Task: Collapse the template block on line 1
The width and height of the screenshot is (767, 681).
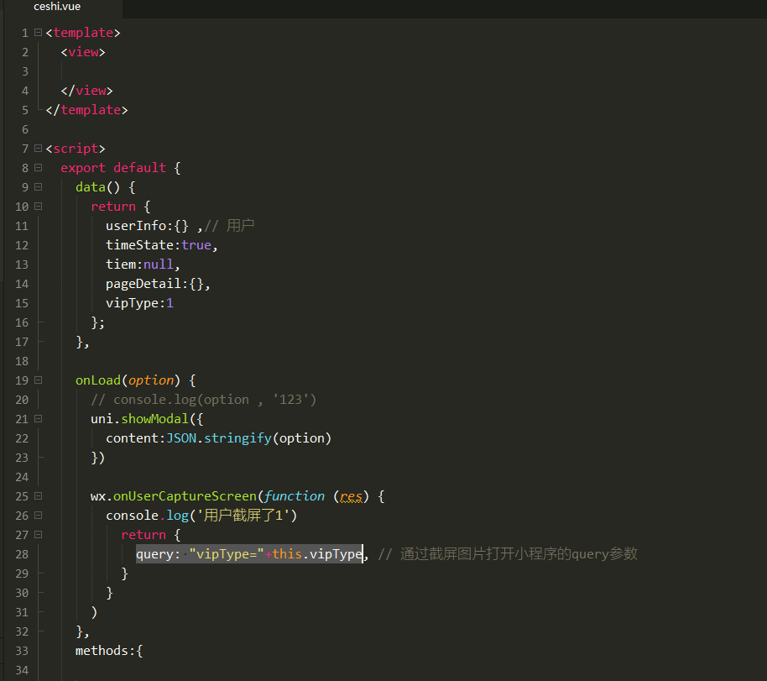Action: [x=38, y=32]
